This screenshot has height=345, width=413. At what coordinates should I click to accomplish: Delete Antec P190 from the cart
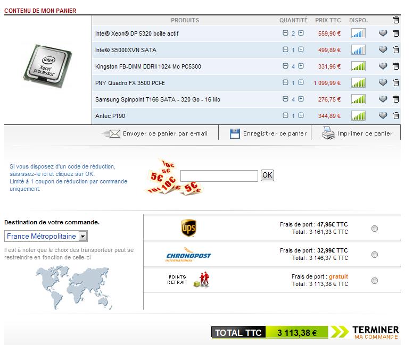point(396,115)
